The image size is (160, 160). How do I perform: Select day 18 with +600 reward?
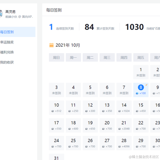click(73, 125)
